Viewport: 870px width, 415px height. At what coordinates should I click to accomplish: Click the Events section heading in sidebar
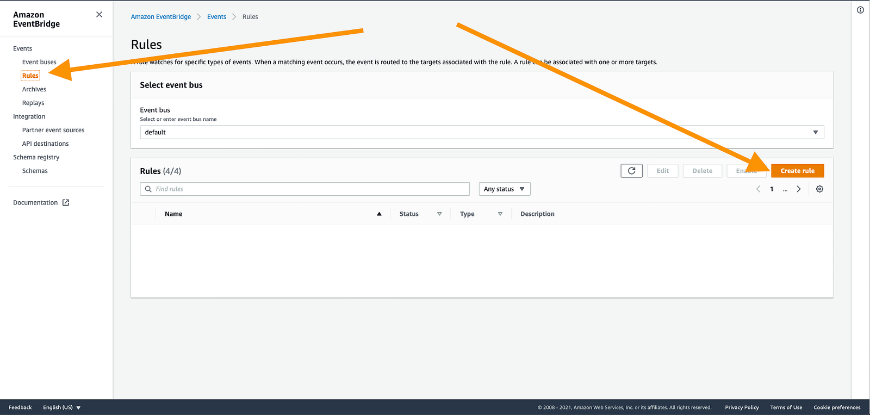pos(22,48)
